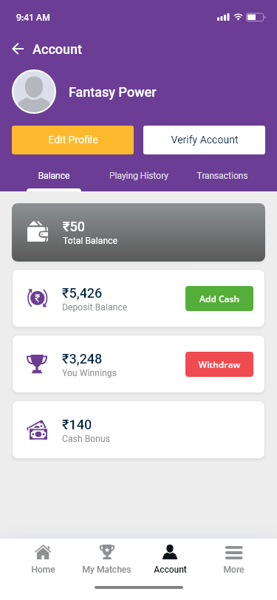This screenshot has width=277, height=600.
Task: Switch to the Balance tab
Action: pos(54,176)
